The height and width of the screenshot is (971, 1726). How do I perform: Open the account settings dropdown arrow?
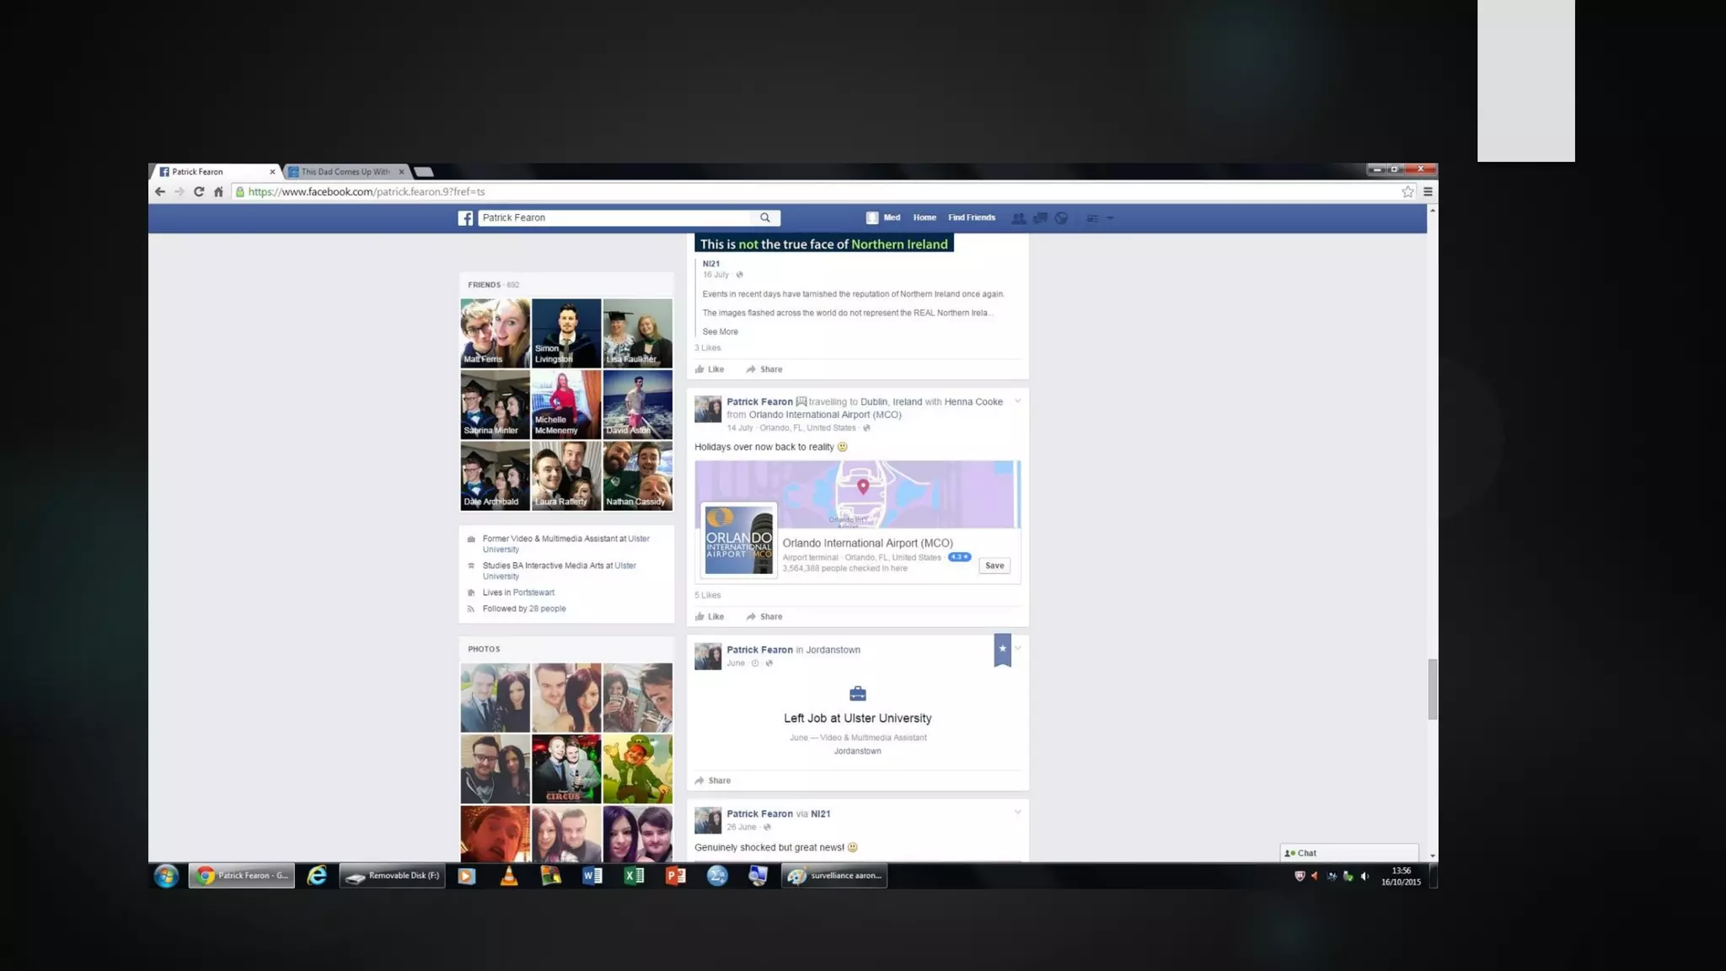point(1111,218)
